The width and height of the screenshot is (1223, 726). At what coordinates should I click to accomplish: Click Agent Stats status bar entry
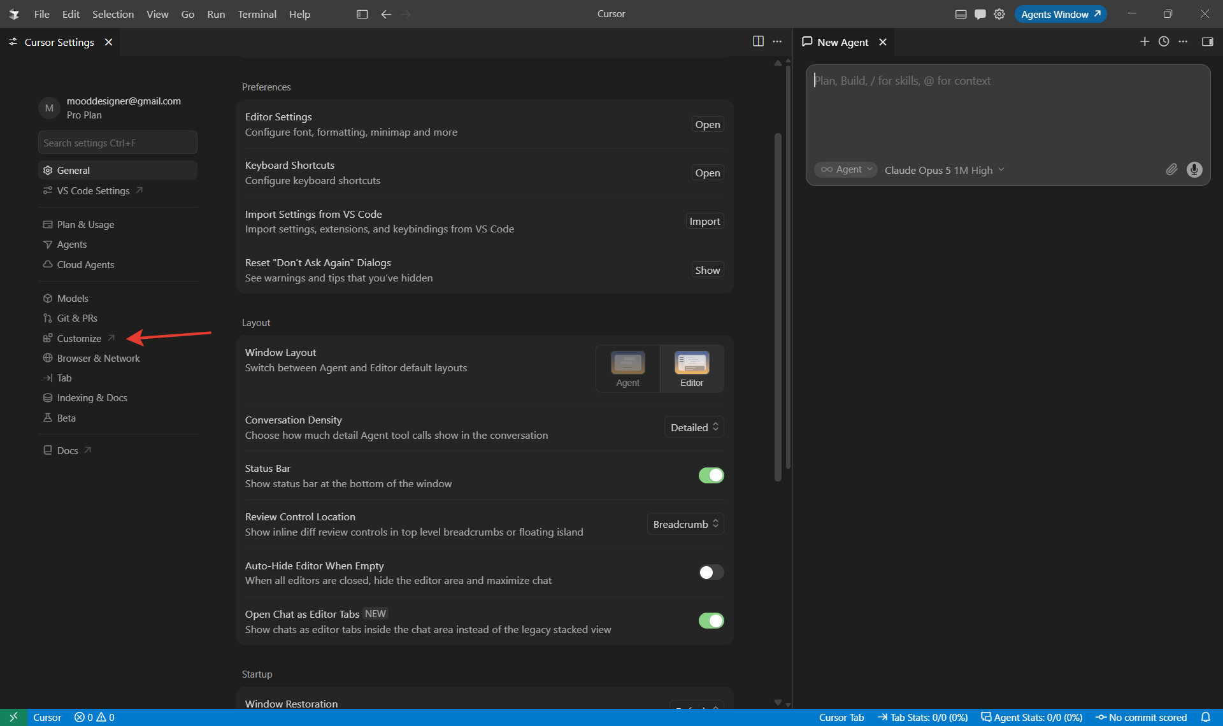tap(1032, 717)
